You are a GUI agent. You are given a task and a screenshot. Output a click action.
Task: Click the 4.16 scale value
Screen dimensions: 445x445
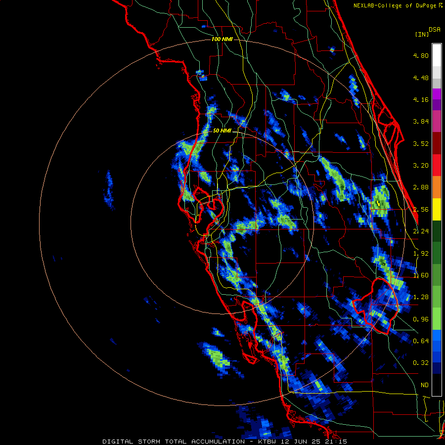click(x=421, y=99)
